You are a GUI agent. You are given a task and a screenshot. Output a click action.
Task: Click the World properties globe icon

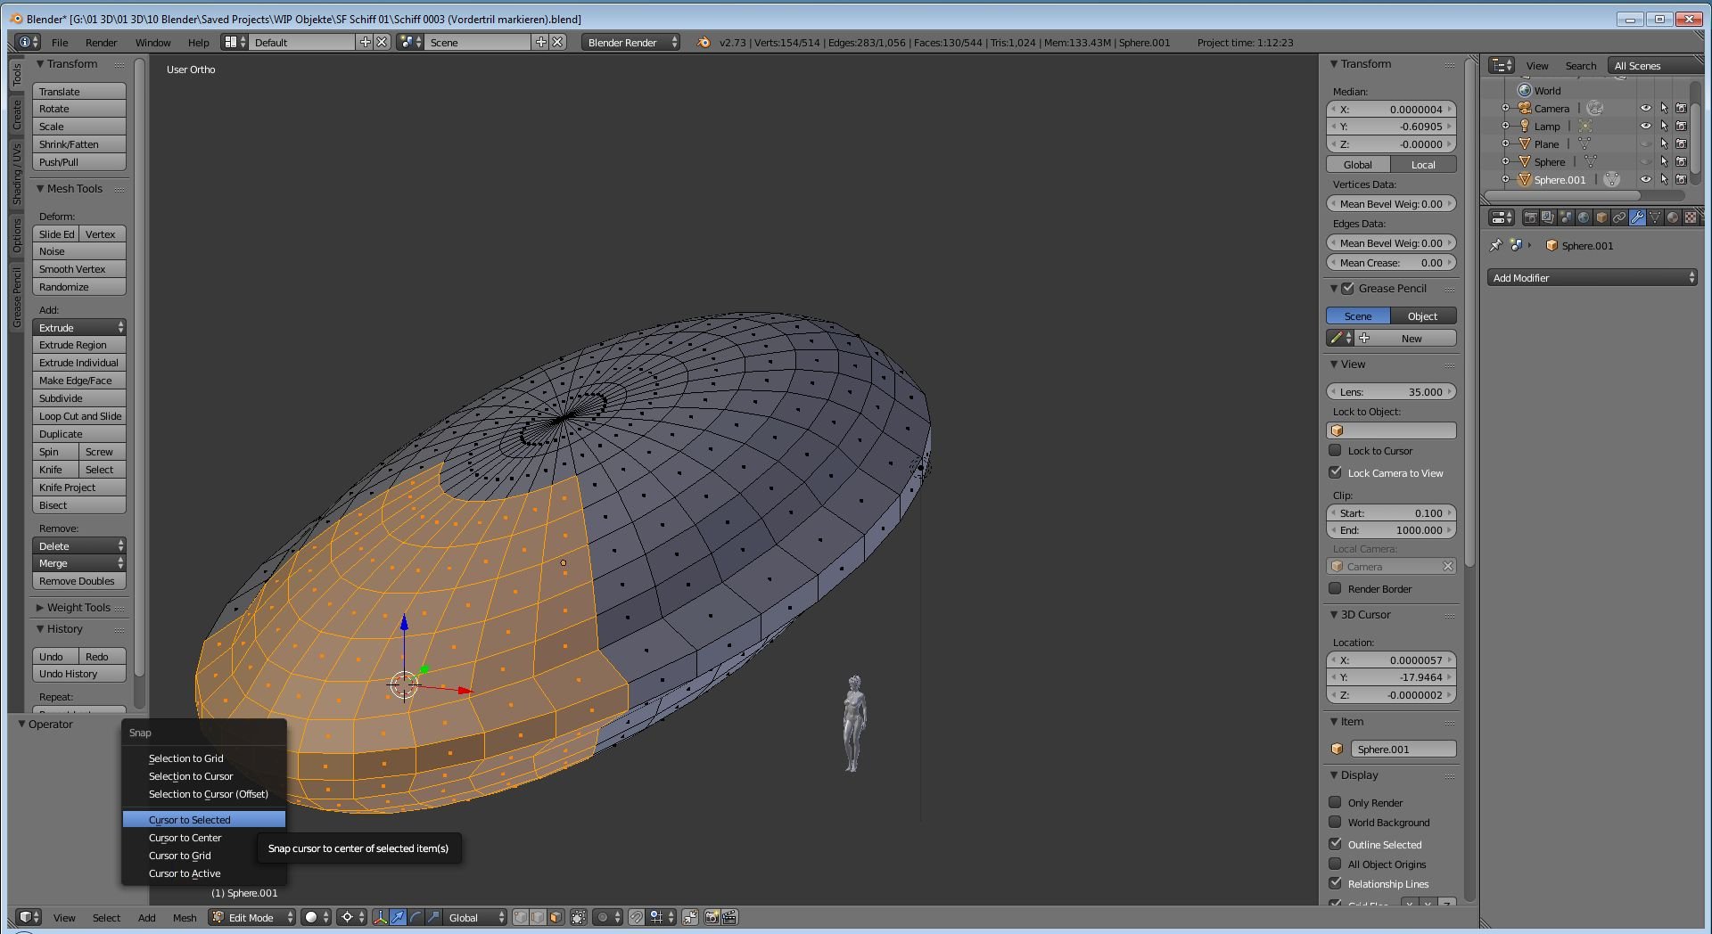pyautogui.click(x=1584, y=217)
